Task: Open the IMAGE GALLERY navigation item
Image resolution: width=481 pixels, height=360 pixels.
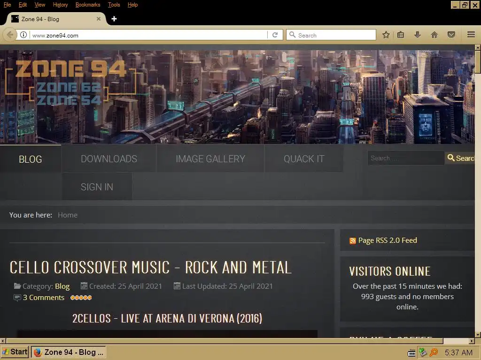Action: pyautogui.click(x=210, y=158)
